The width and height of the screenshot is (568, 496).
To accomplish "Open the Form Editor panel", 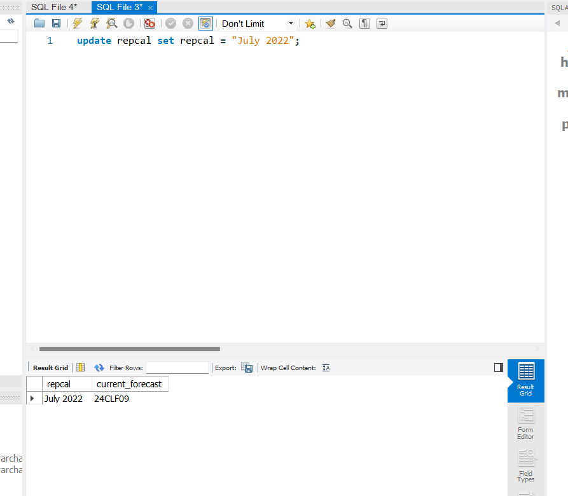I will pos(525,424).
